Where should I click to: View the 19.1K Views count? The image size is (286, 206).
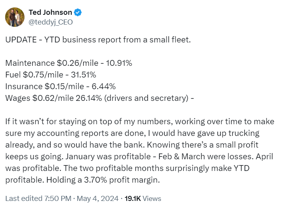coord(143,198)
